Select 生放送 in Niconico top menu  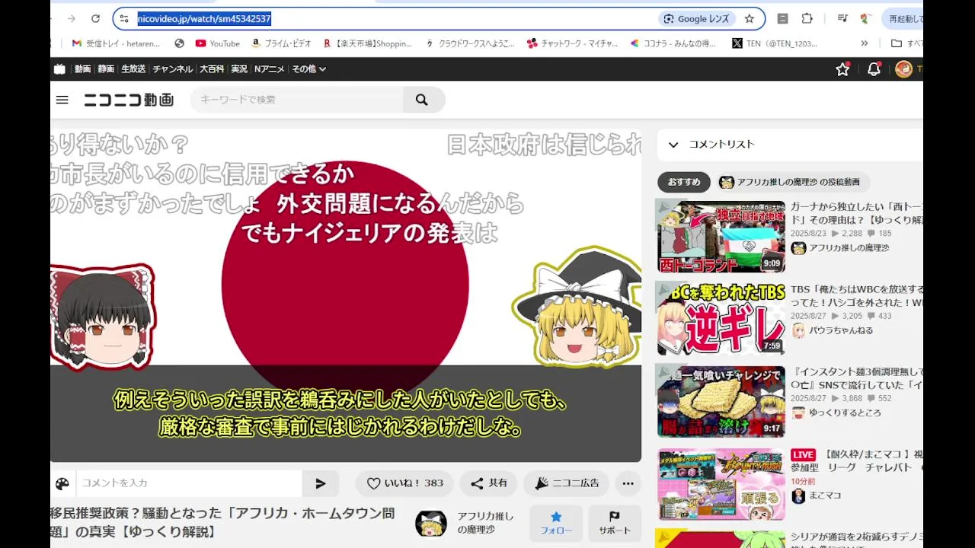[133, 68]
